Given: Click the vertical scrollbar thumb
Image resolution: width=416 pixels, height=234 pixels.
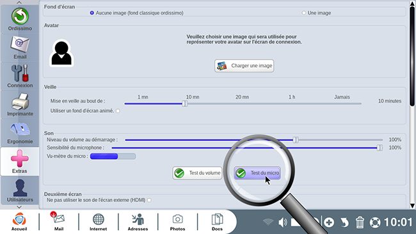Looking at the screenshot, I should (x=412, y=56).
